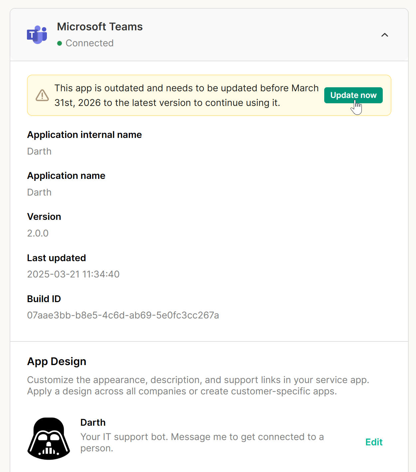Collapse the Microsoft Teams section chevron
Viewport: 416px width, 472px height.
[384, 35]
